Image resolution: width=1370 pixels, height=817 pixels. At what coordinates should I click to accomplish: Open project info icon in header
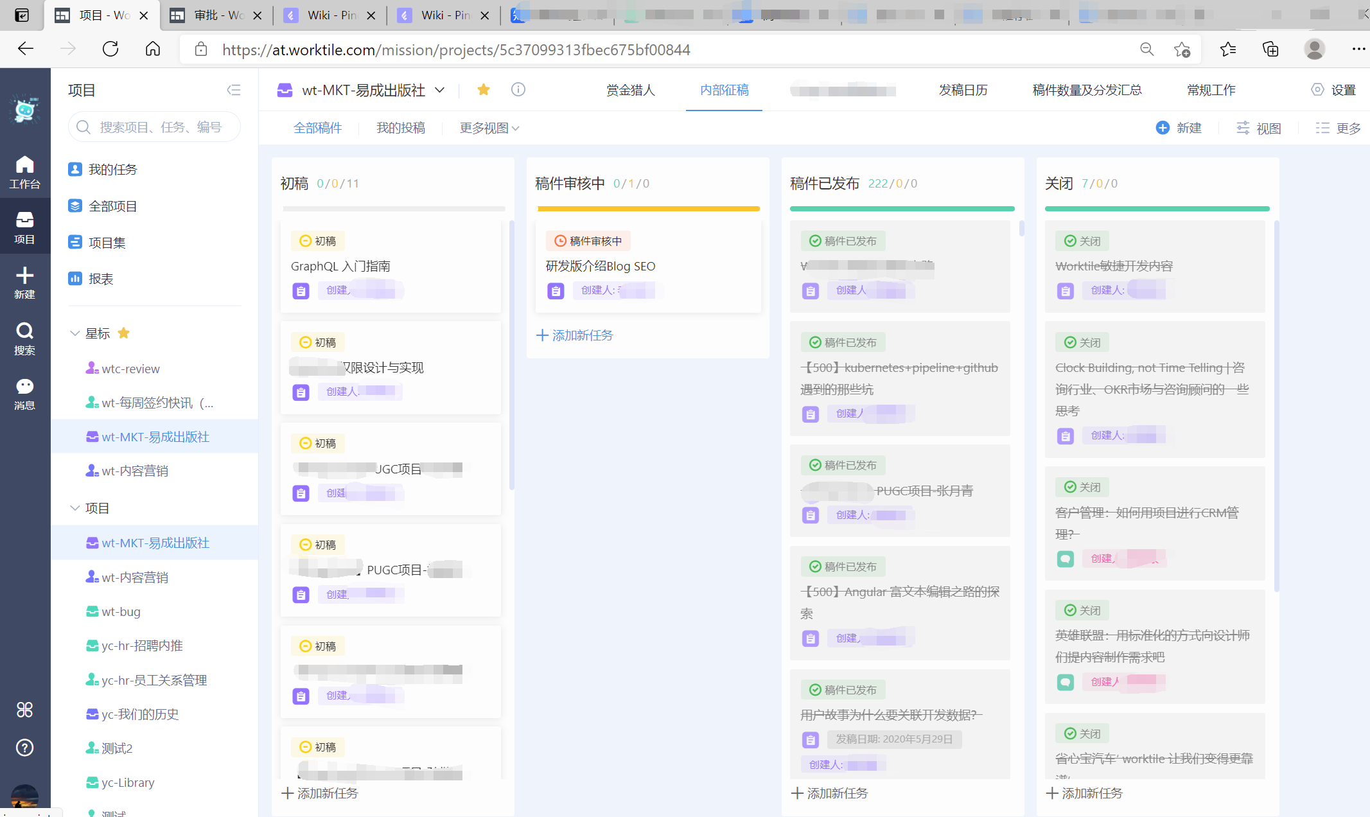(x=518, y=90)
